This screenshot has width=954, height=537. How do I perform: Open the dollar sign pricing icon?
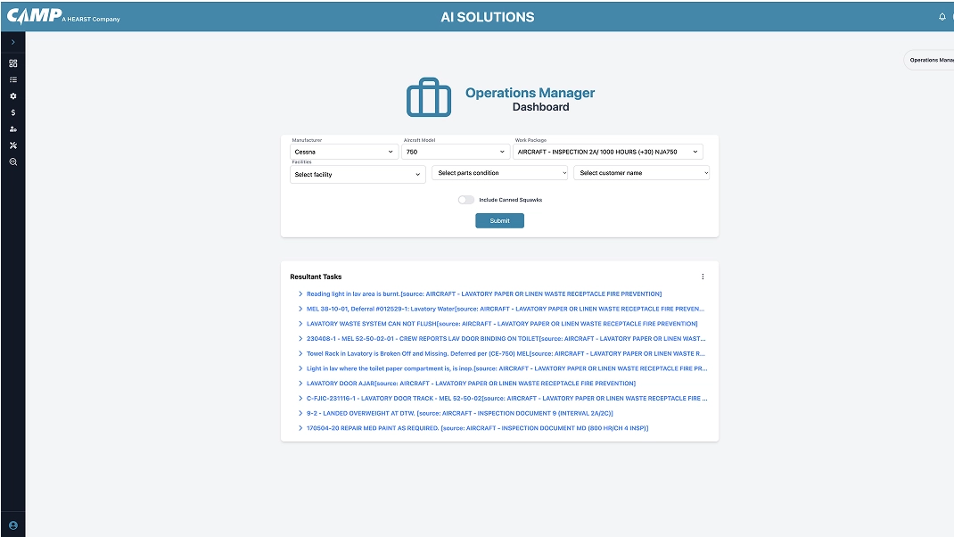(x=12, y=112)
